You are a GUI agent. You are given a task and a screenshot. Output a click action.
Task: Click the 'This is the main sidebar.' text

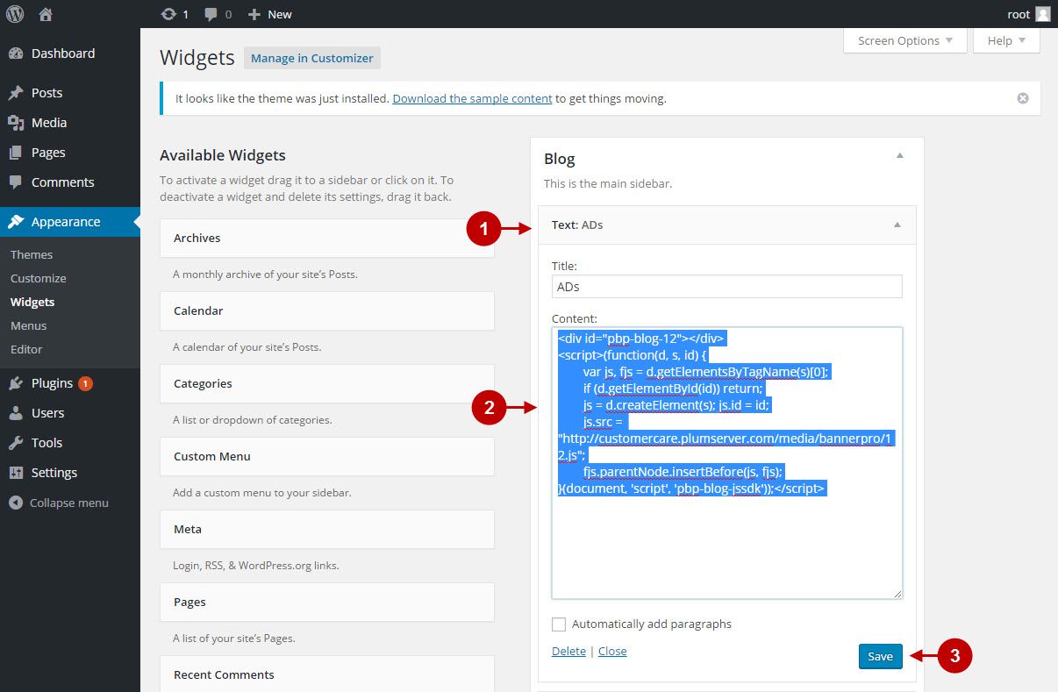pos(608,183)
